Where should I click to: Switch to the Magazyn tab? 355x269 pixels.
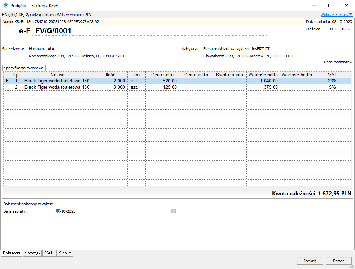pos(32,253)
